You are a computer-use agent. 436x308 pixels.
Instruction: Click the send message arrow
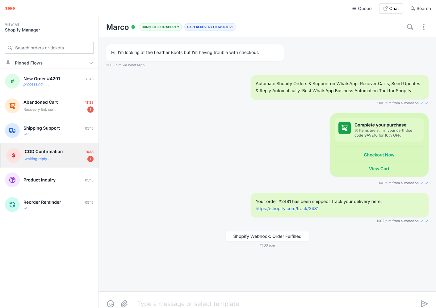point(424,304)
